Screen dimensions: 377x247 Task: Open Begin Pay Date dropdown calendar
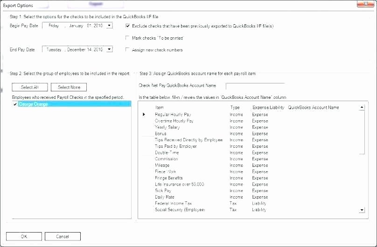pyautogui.click(x=109, y=26)
